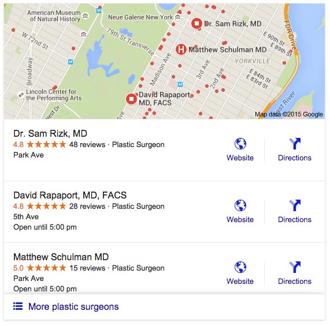Screen dimensions: 330x326
Task: Open David Rapaport, MD, FACS listing title
Action: click(70, 195)
